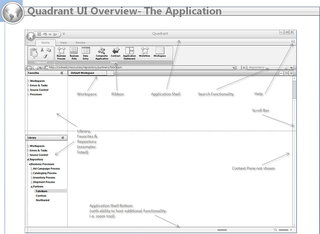320x234 pixels.
Task: Select Contoso under Partners
Action: 41,196
